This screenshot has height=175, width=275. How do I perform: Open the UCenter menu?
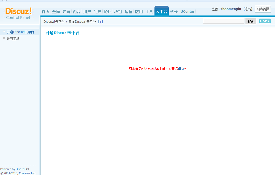click(x=187, y=12)
